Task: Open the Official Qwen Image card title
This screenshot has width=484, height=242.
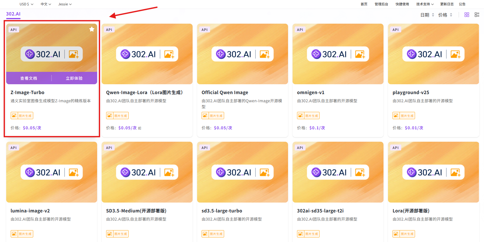Action: [225, 92]
